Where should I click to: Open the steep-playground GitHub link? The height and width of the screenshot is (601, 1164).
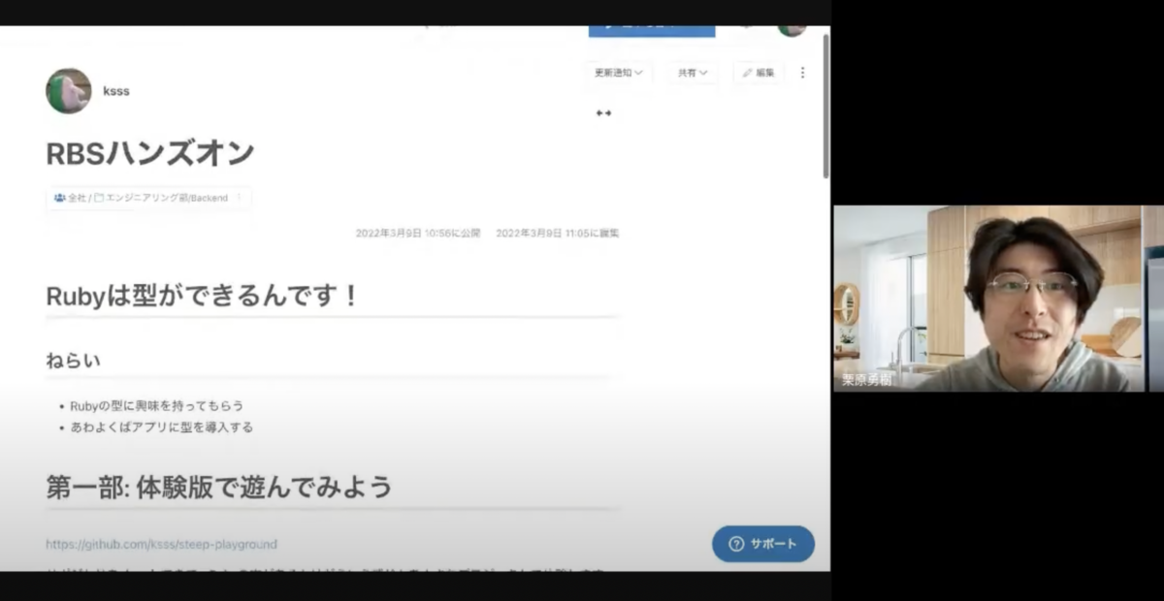point(161,545)
